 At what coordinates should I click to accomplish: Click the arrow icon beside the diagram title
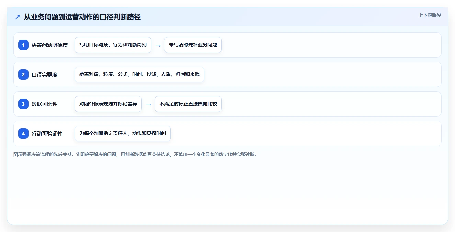(x=17, y=17)
